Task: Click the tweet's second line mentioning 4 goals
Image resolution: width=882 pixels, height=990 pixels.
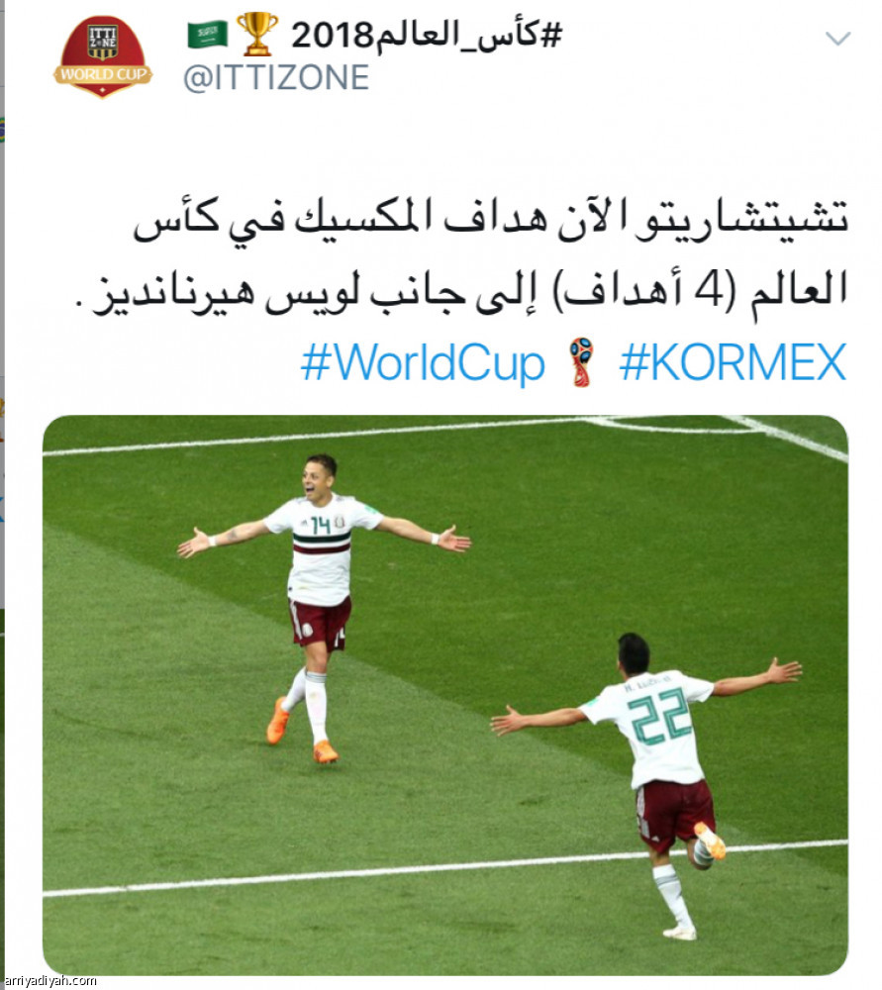Action: (461, 292)
